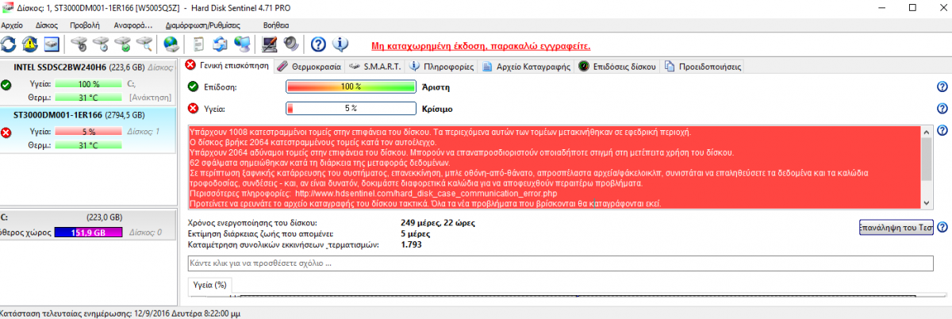
Task: Click the last update status bar text
Action: pos(121,313)
